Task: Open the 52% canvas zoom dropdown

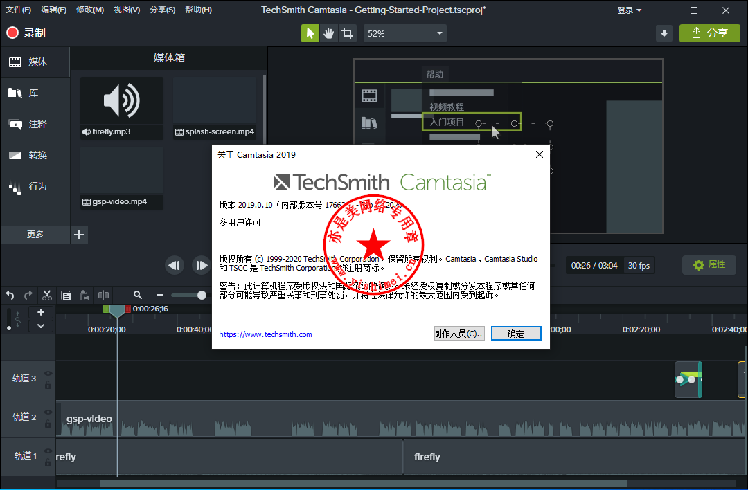Action: 405,33
